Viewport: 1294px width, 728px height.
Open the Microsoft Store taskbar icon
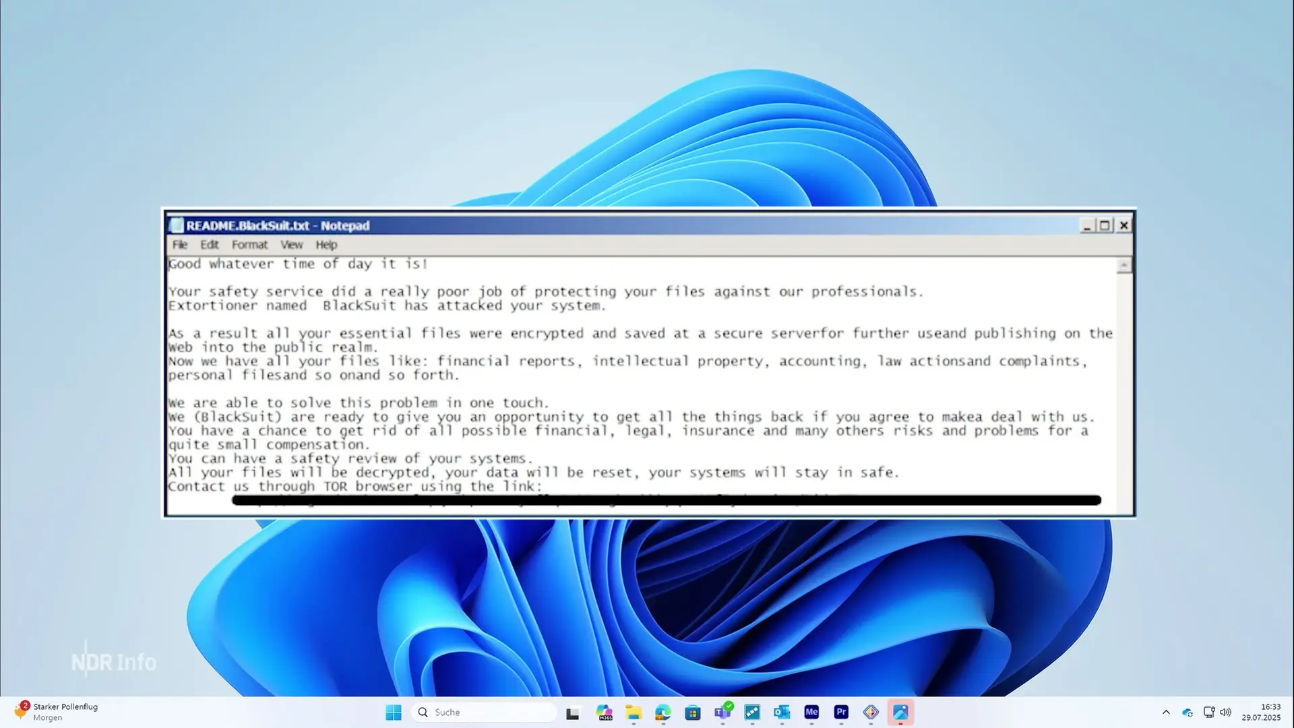pyautogui.click(x=693, y=712)
